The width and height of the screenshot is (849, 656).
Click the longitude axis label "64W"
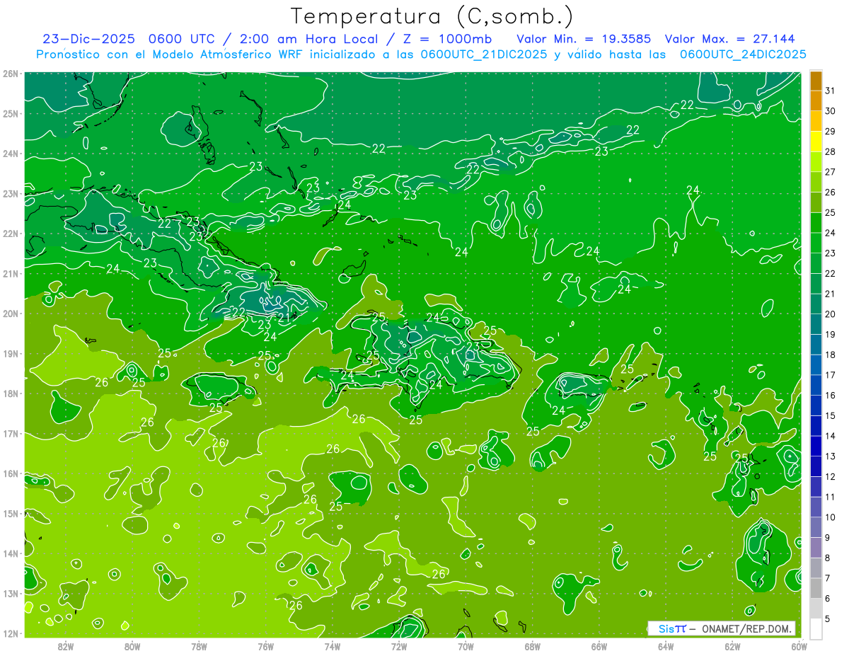point(666,645)
